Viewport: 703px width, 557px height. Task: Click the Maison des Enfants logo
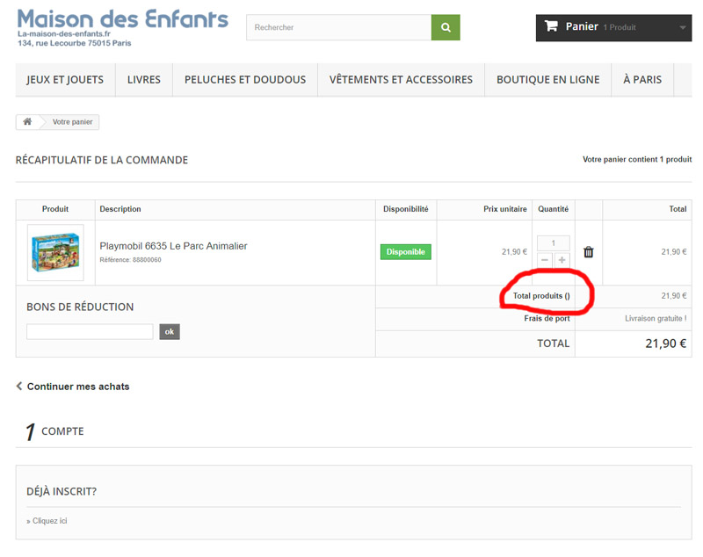[122, 27]
